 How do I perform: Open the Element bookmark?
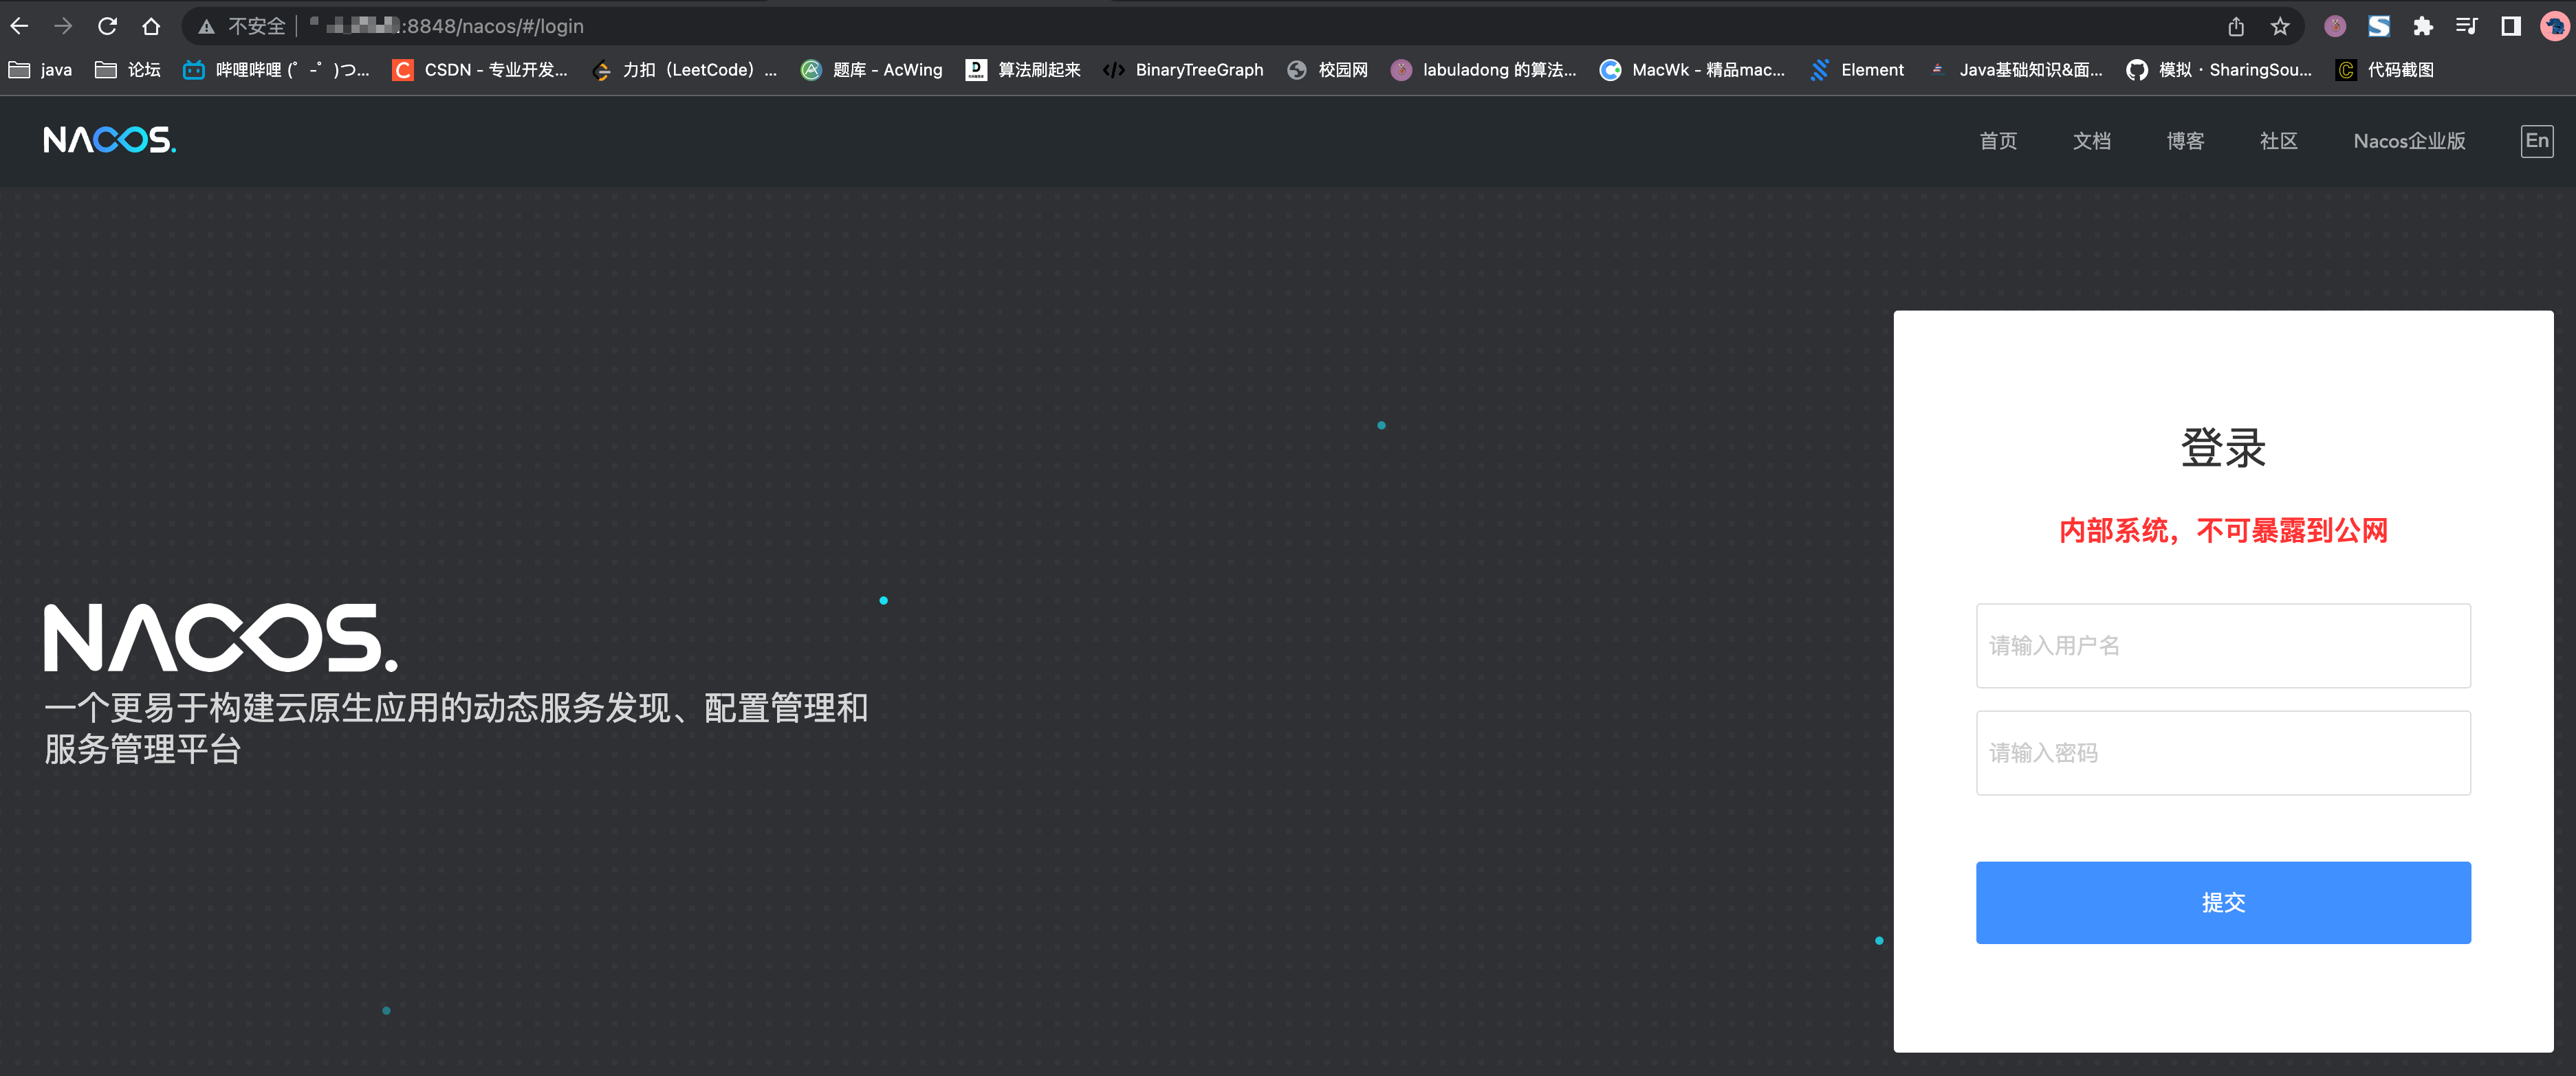[x=1857, y=70]
